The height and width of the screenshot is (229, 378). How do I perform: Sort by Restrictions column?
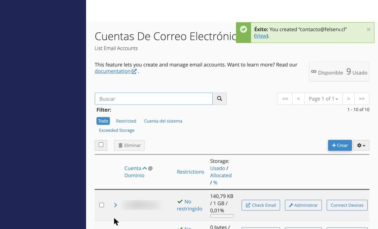(190, 172)
